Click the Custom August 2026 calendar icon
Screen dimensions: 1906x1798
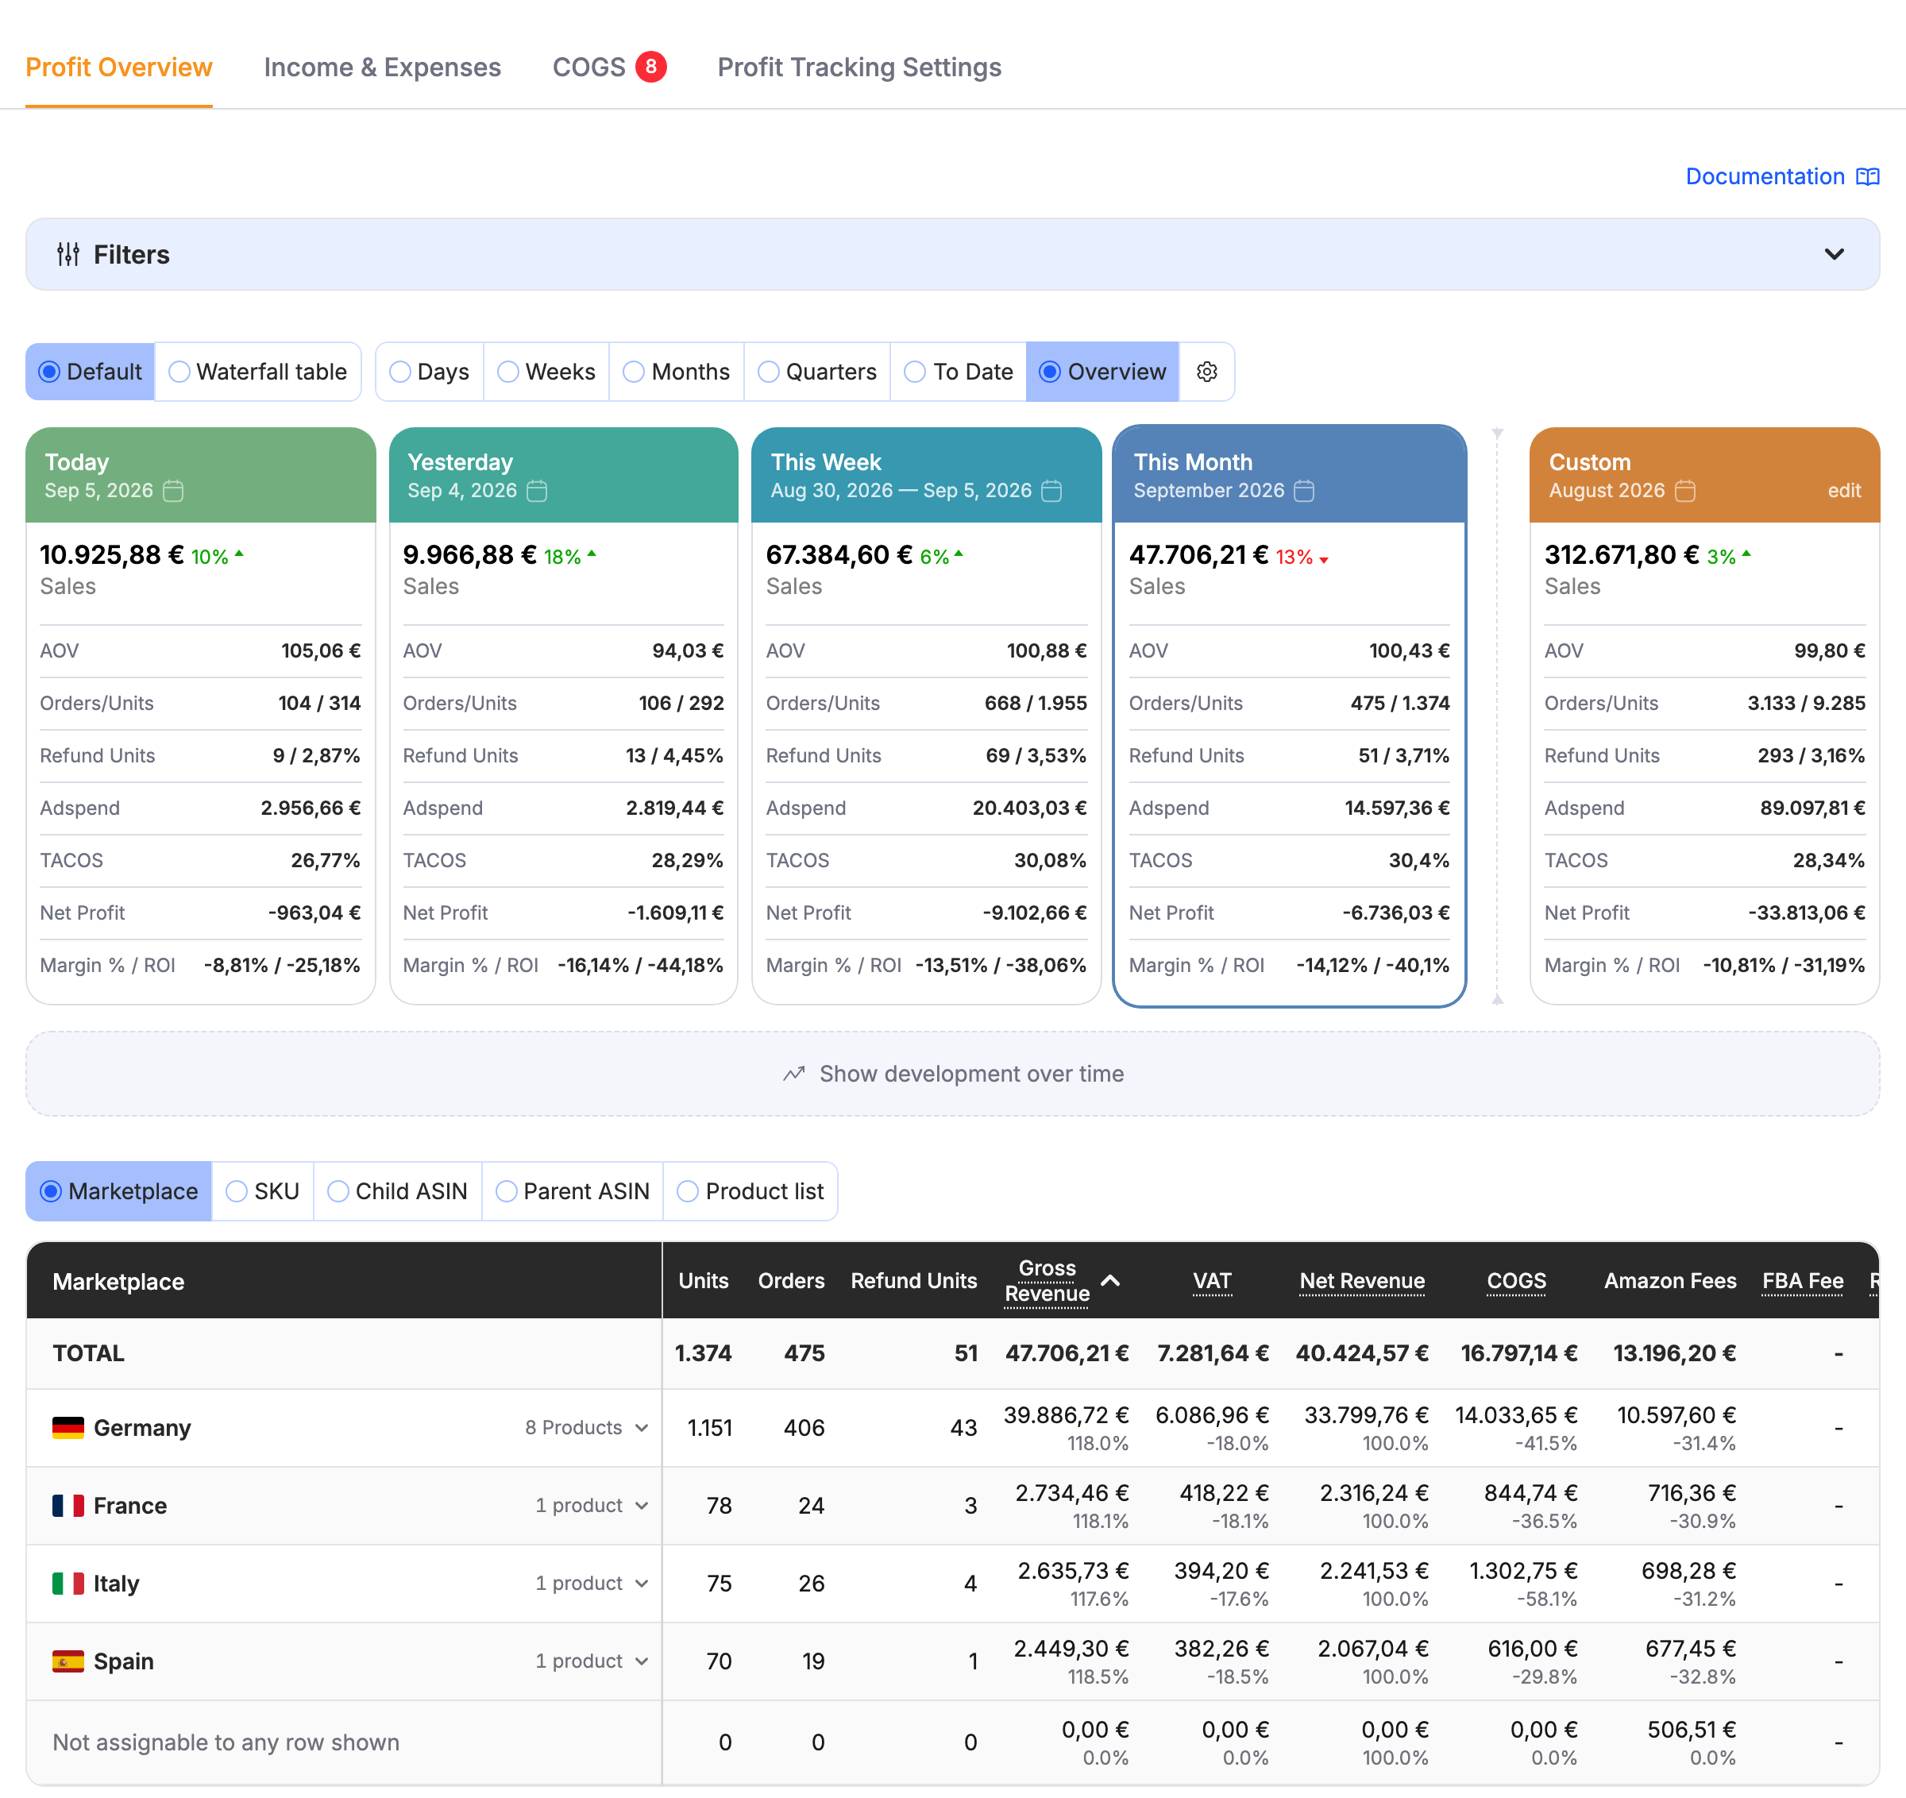1684,491
